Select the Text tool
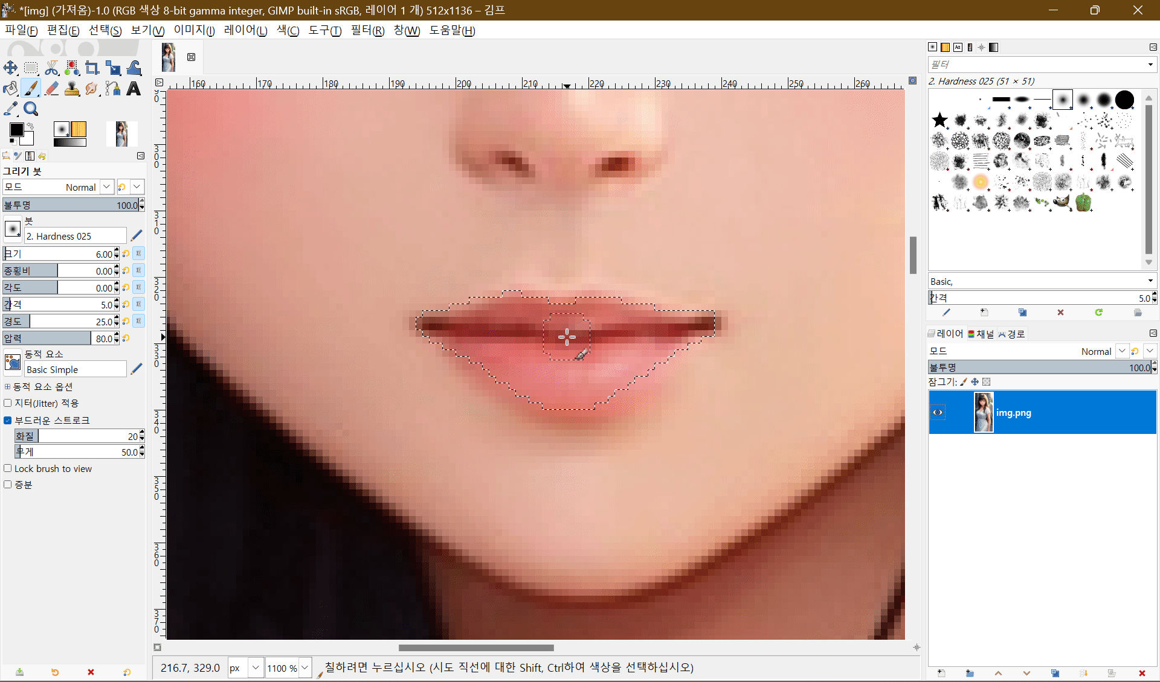The height and width of the screenshot is (682, 1160). pos(134,89)
